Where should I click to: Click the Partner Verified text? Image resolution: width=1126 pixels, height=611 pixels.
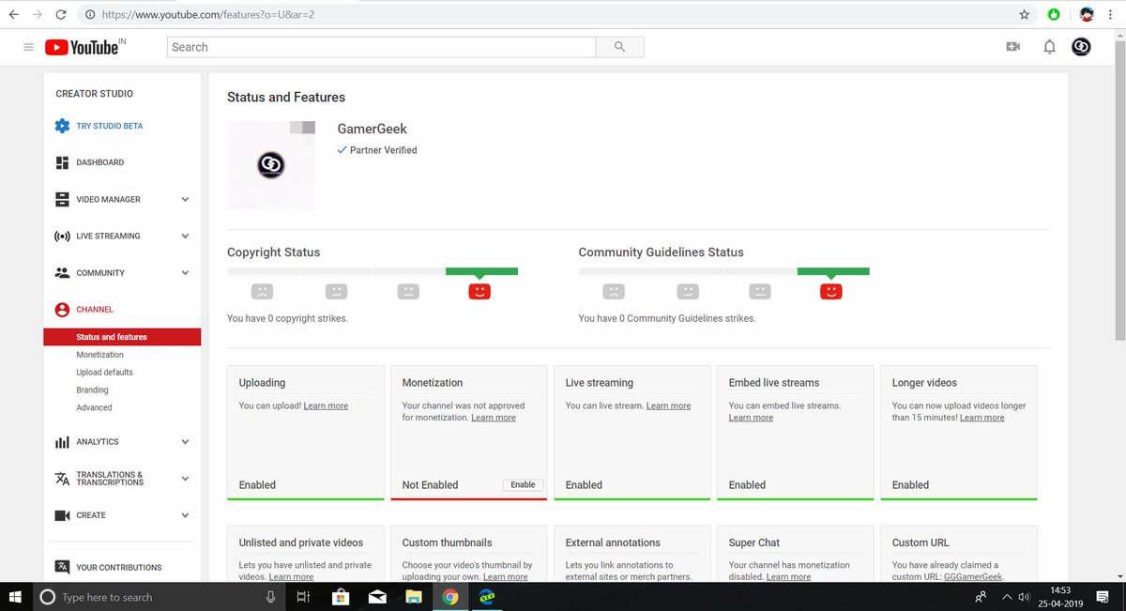383,150
